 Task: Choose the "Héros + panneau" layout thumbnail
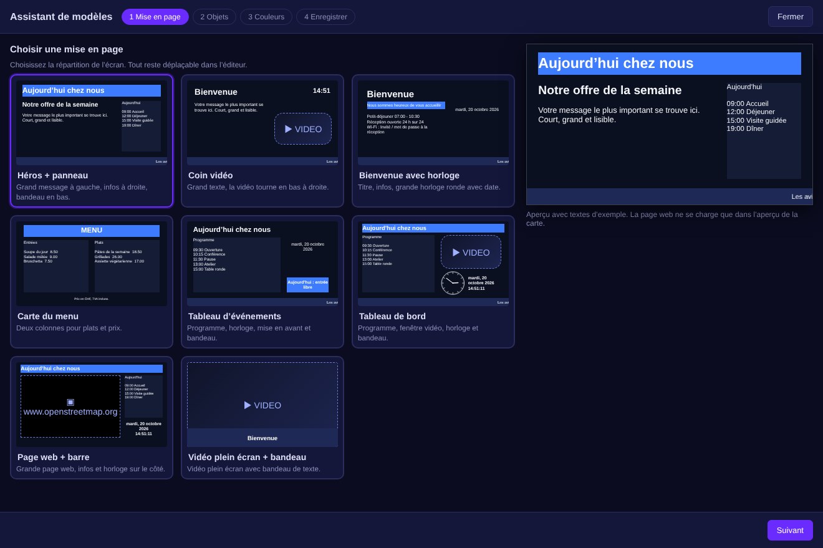[92, 123]
